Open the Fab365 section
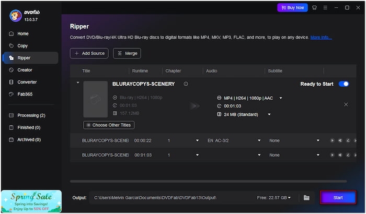Screen dimensions: 366x214 click(x=25, y=94)
